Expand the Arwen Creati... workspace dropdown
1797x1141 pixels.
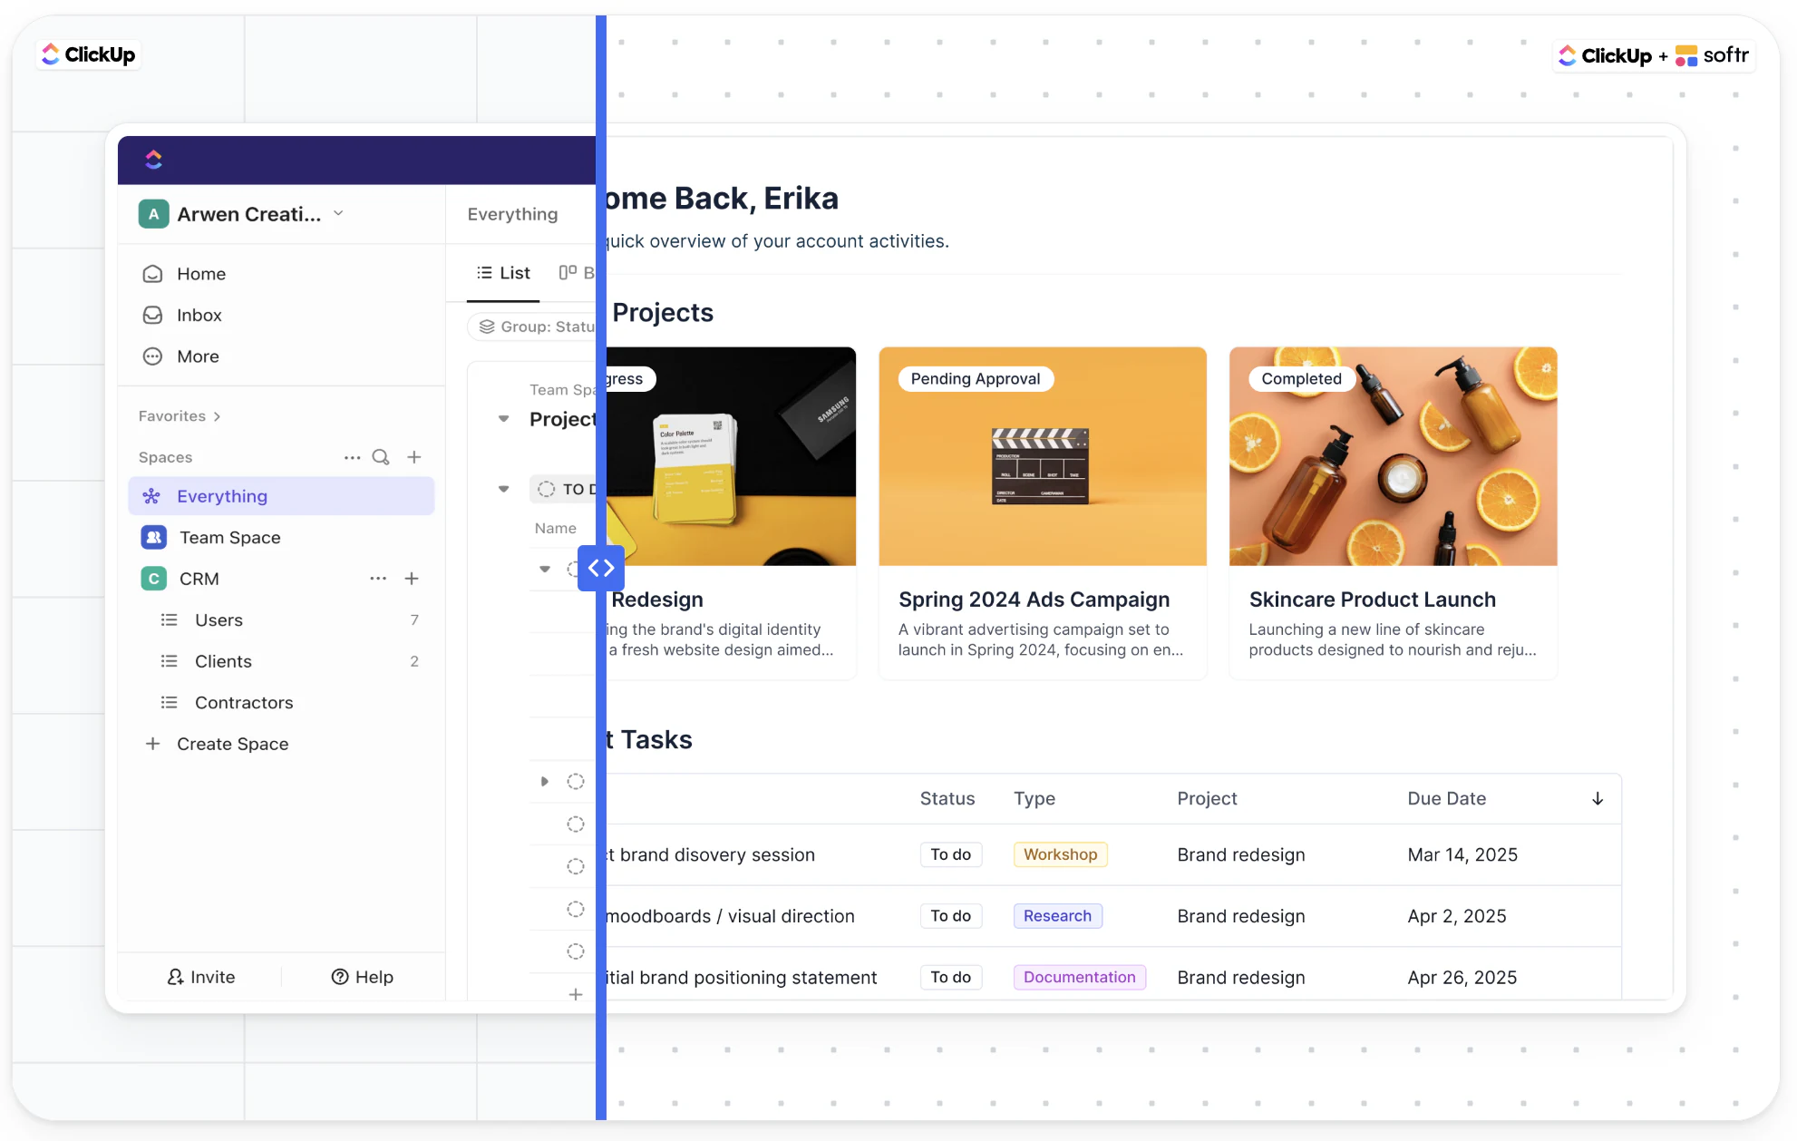[338, 214]
